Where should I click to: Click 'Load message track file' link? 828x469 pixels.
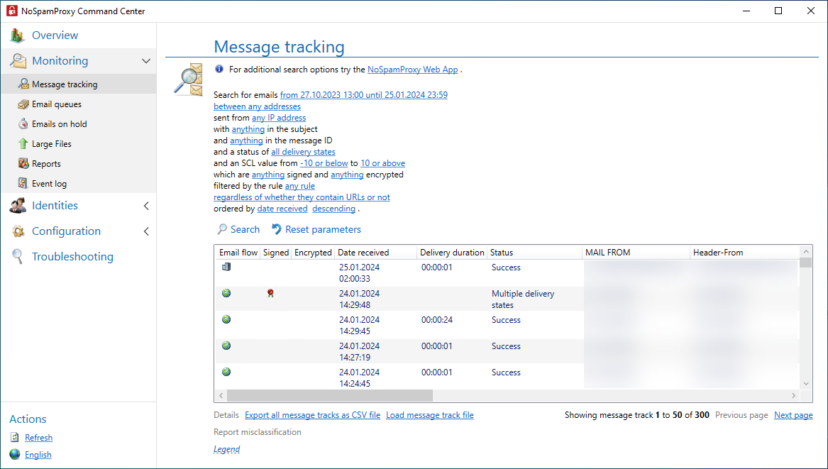pyautogui.click(x=430, y=415)
